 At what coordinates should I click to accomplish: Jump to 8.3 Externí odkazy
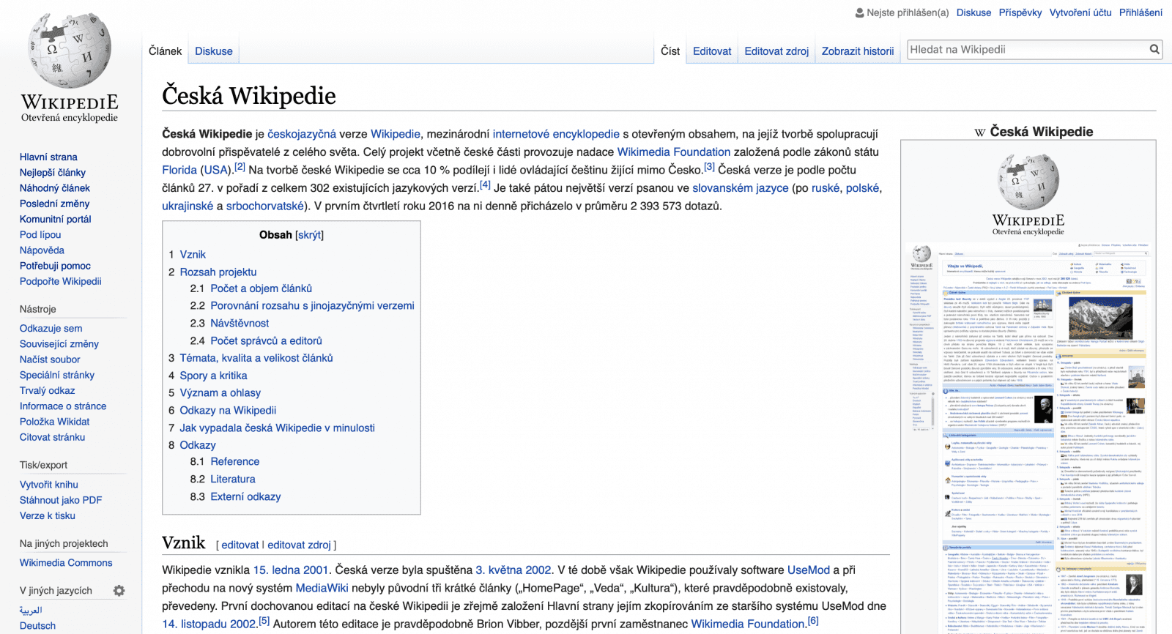[x=245, y=496]
